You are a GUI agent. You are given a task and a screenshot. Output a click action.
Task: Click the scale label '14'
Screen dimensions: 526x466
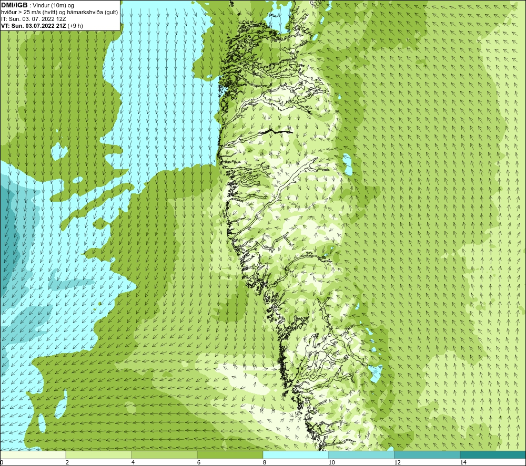(463, 462)
